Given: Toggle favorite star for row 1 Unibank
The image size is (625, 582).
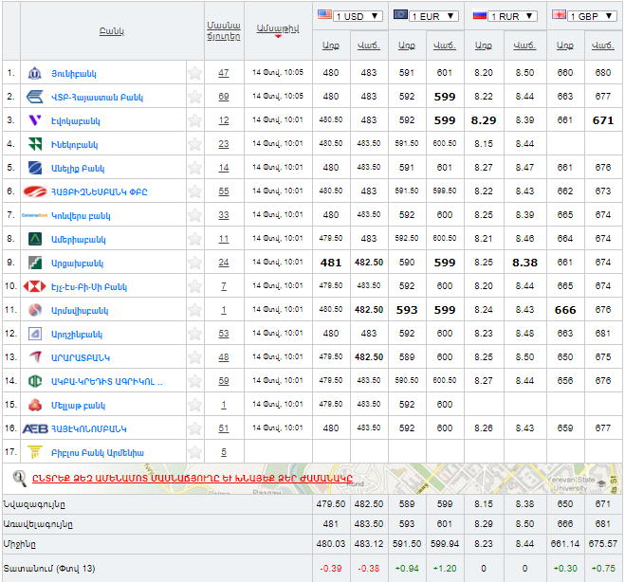Looking at the screenshot, I should pos(194,73).
